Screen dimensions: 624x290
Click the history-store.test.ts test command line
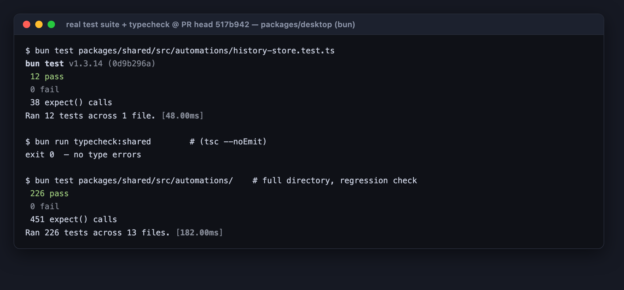pos(180,51)
